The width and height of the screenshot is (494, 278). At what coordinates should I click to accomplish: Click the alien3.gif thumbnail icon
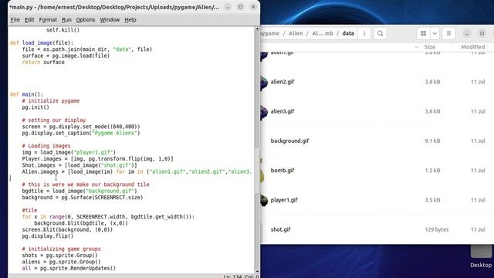[x=264, y=112]
